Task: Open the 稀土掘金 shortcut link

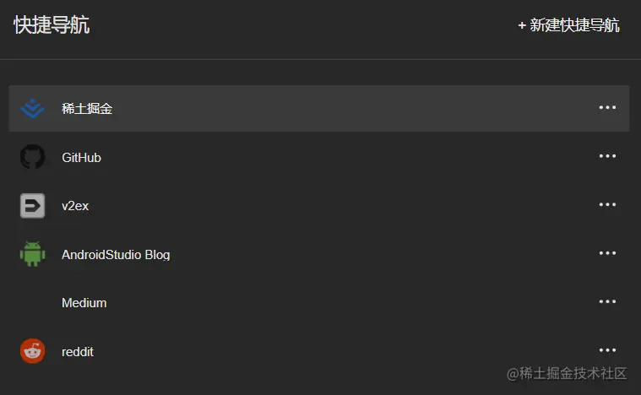Action: point(87,109)
